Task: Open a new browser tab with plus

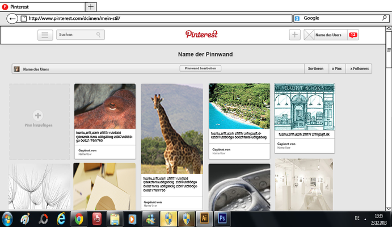Action: tap(91, 7)
